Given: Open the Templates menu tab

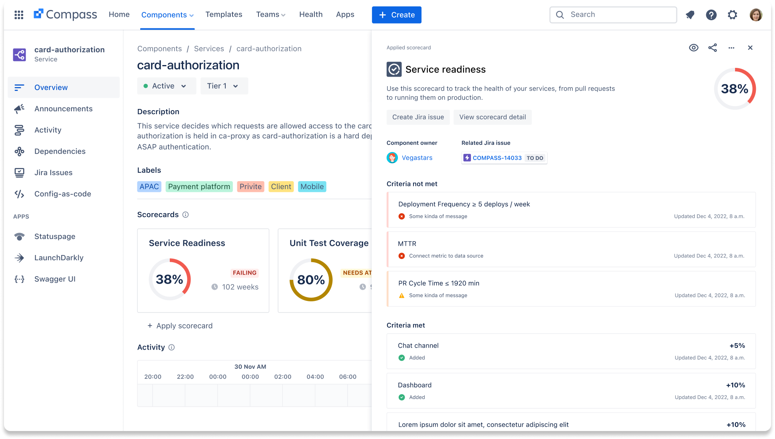Looking at the screenshot, I should click(224, 14).
